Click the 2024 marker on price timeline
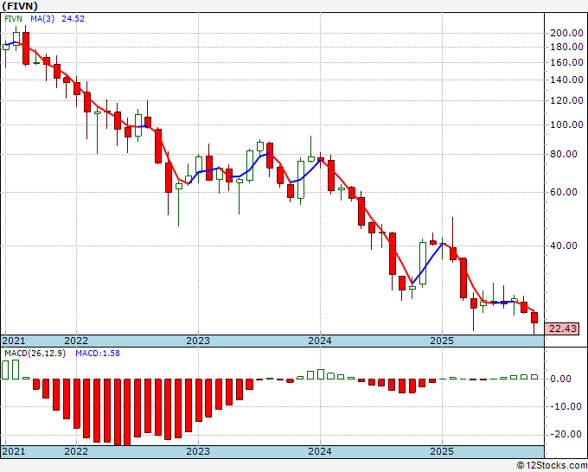Screen dimensions: 588x472 [x=320, y=341]
